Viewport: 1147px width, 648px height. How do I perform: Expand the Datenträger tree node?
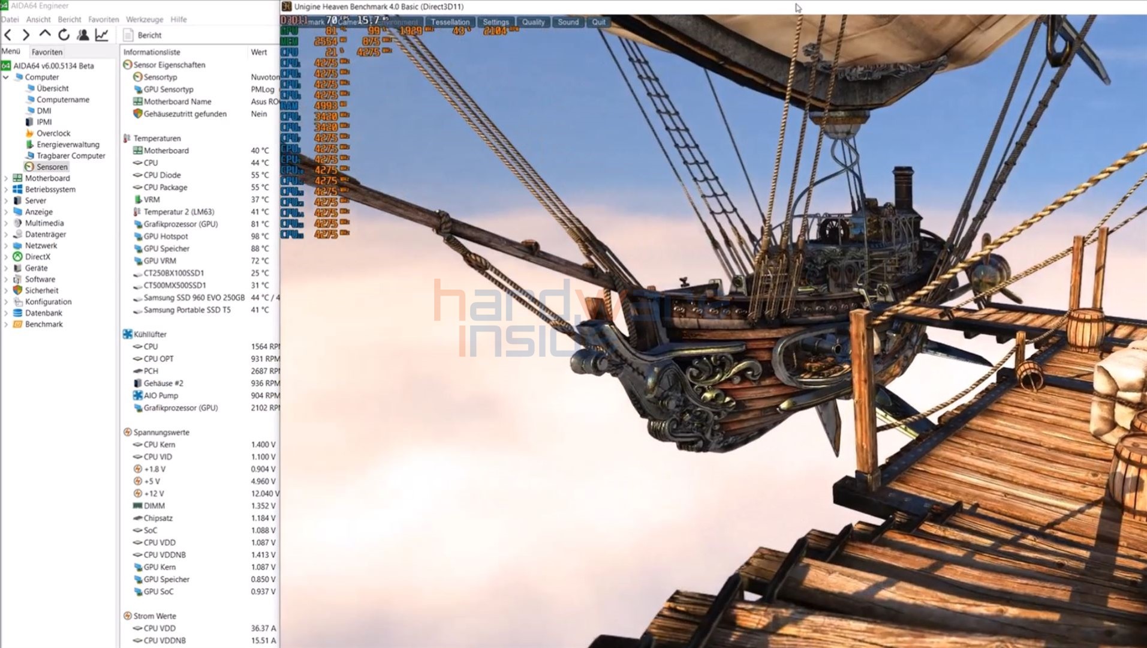tap(6, 235)
